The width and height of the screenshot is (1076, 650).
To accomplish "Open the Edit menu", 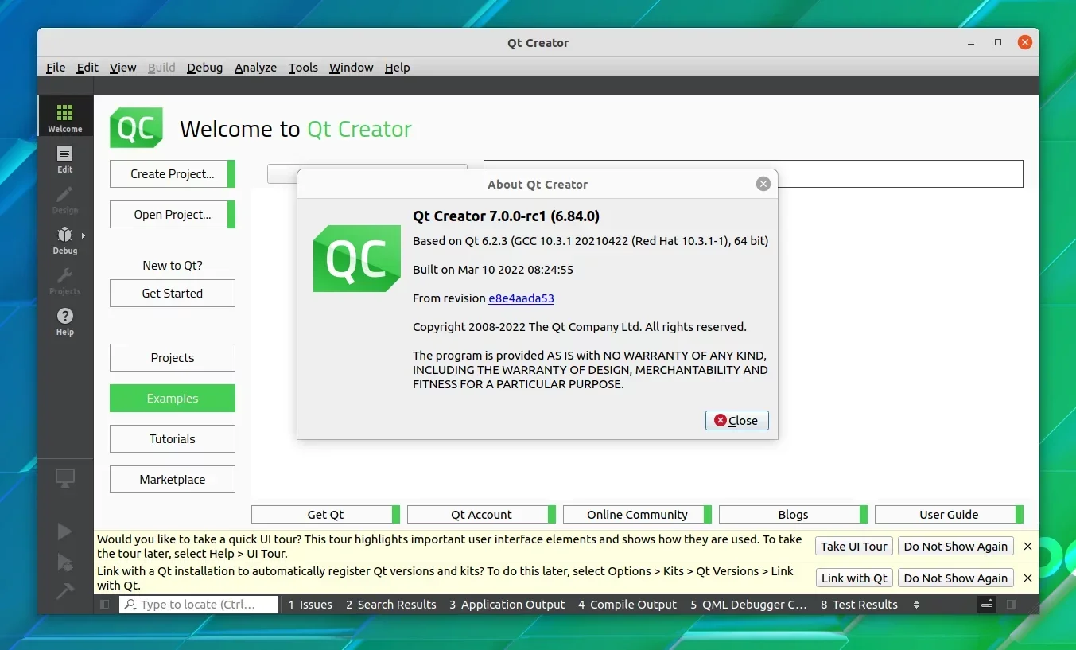I will pyautogui.click(x=87, y=68).
